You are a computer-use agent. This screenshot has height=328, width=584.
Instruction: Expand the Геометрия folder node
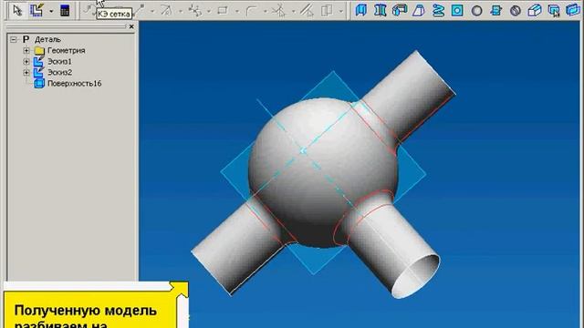click(26, 50)
